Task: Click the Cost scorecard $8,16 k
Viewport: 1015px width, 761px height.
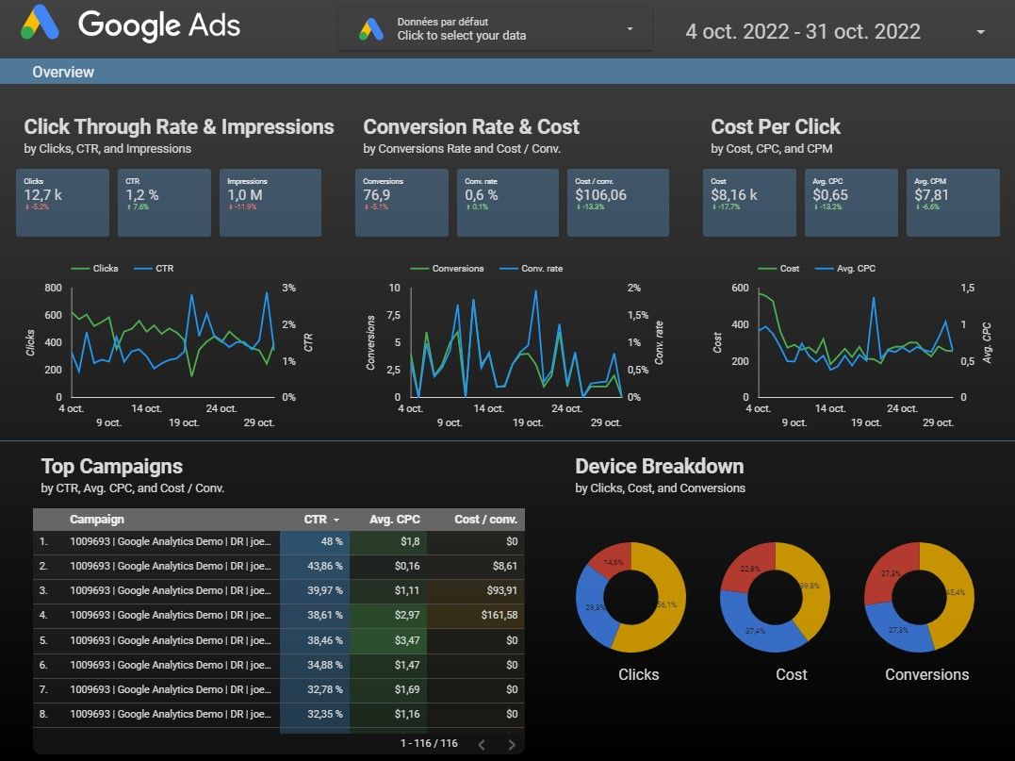Action: pos(749,203)
